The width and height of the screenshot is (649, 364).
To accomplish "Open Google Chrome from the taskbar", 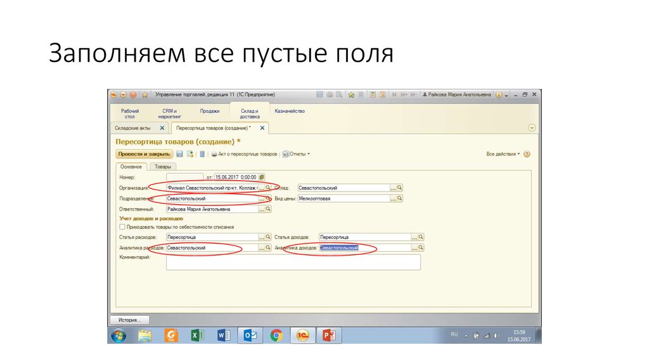I will [276, 335].
